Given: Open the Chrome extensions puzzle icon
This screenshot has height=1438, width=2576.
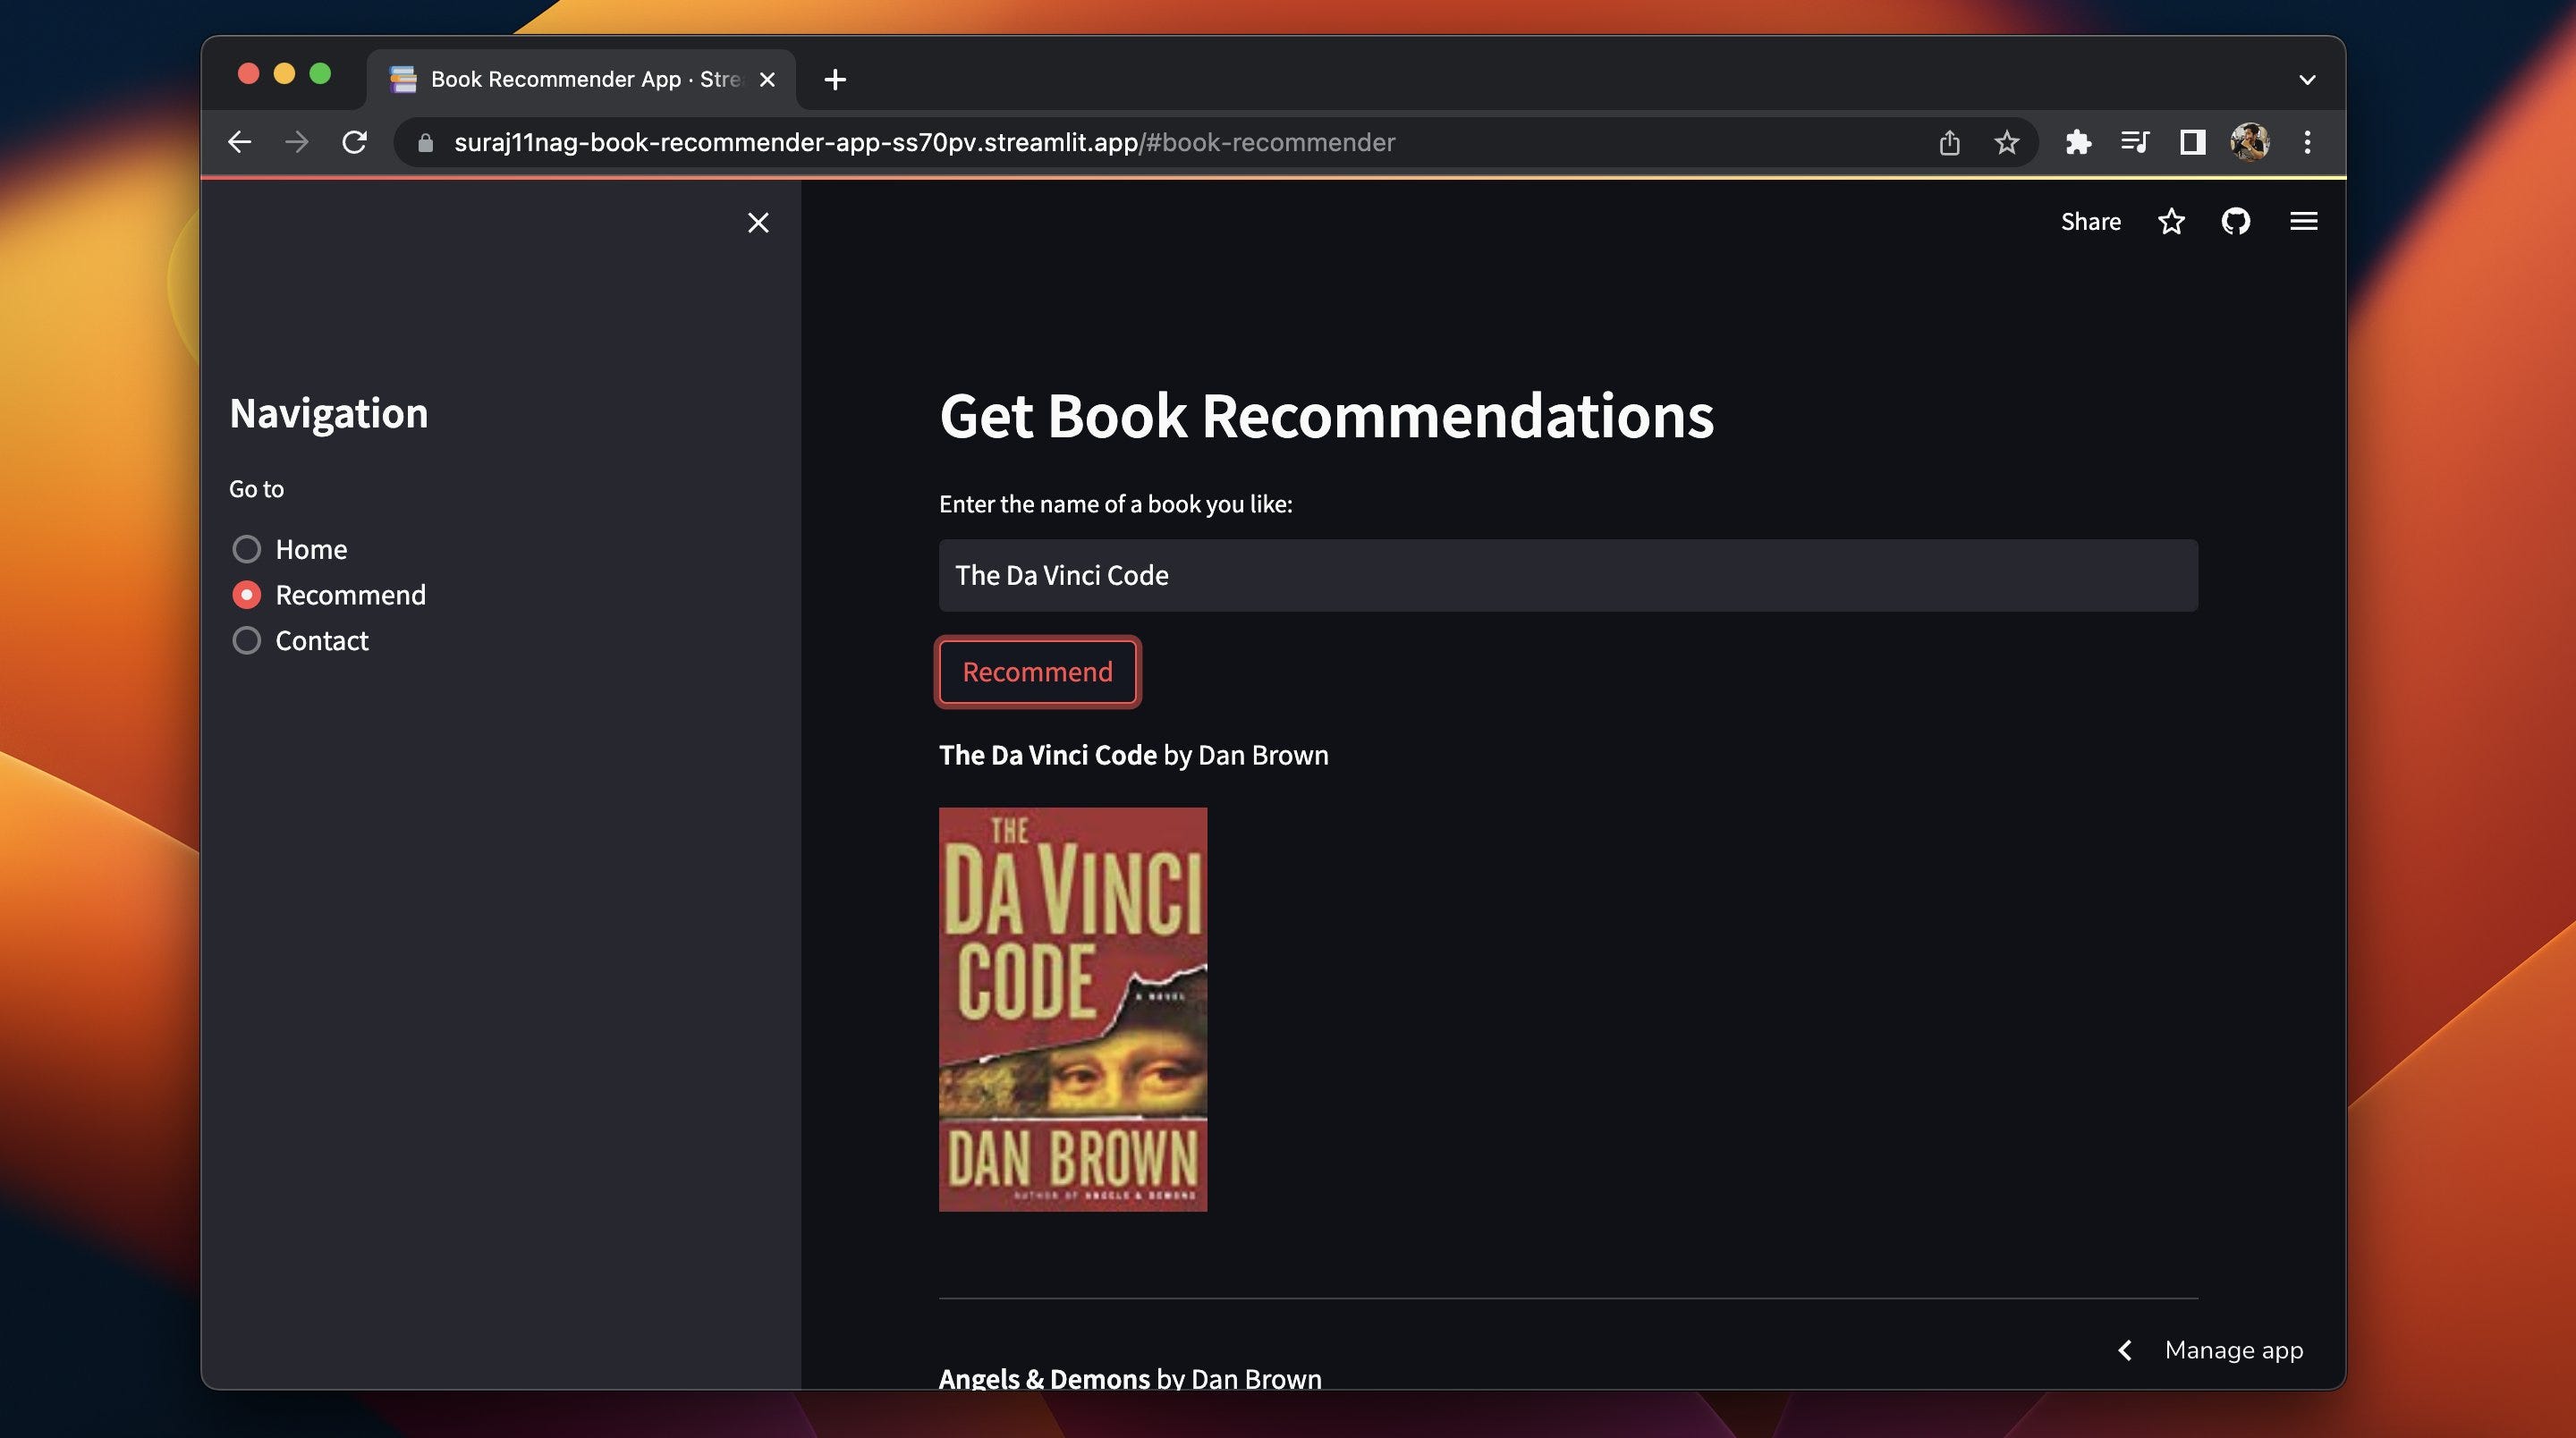Looking at the screenshot, I should 2078,142.
